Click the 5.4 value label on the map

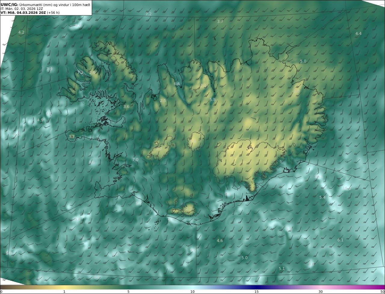pyautogui.click(x=322, y=197)
